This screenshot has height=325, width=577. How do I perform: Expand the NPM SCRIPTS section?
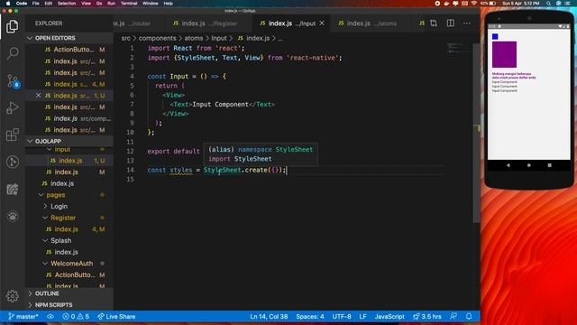pyautogui.click(x=69, y=305)
